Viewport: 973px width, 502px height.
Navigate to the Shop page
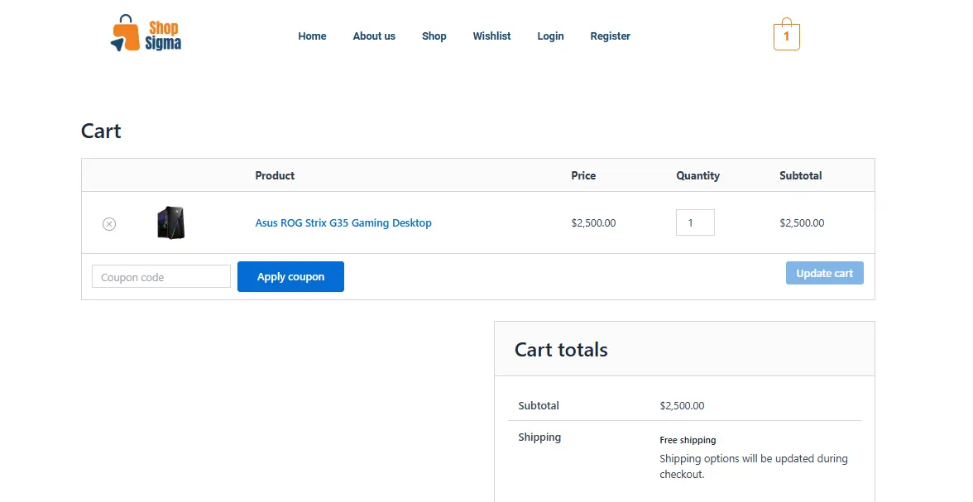[434, 36]
